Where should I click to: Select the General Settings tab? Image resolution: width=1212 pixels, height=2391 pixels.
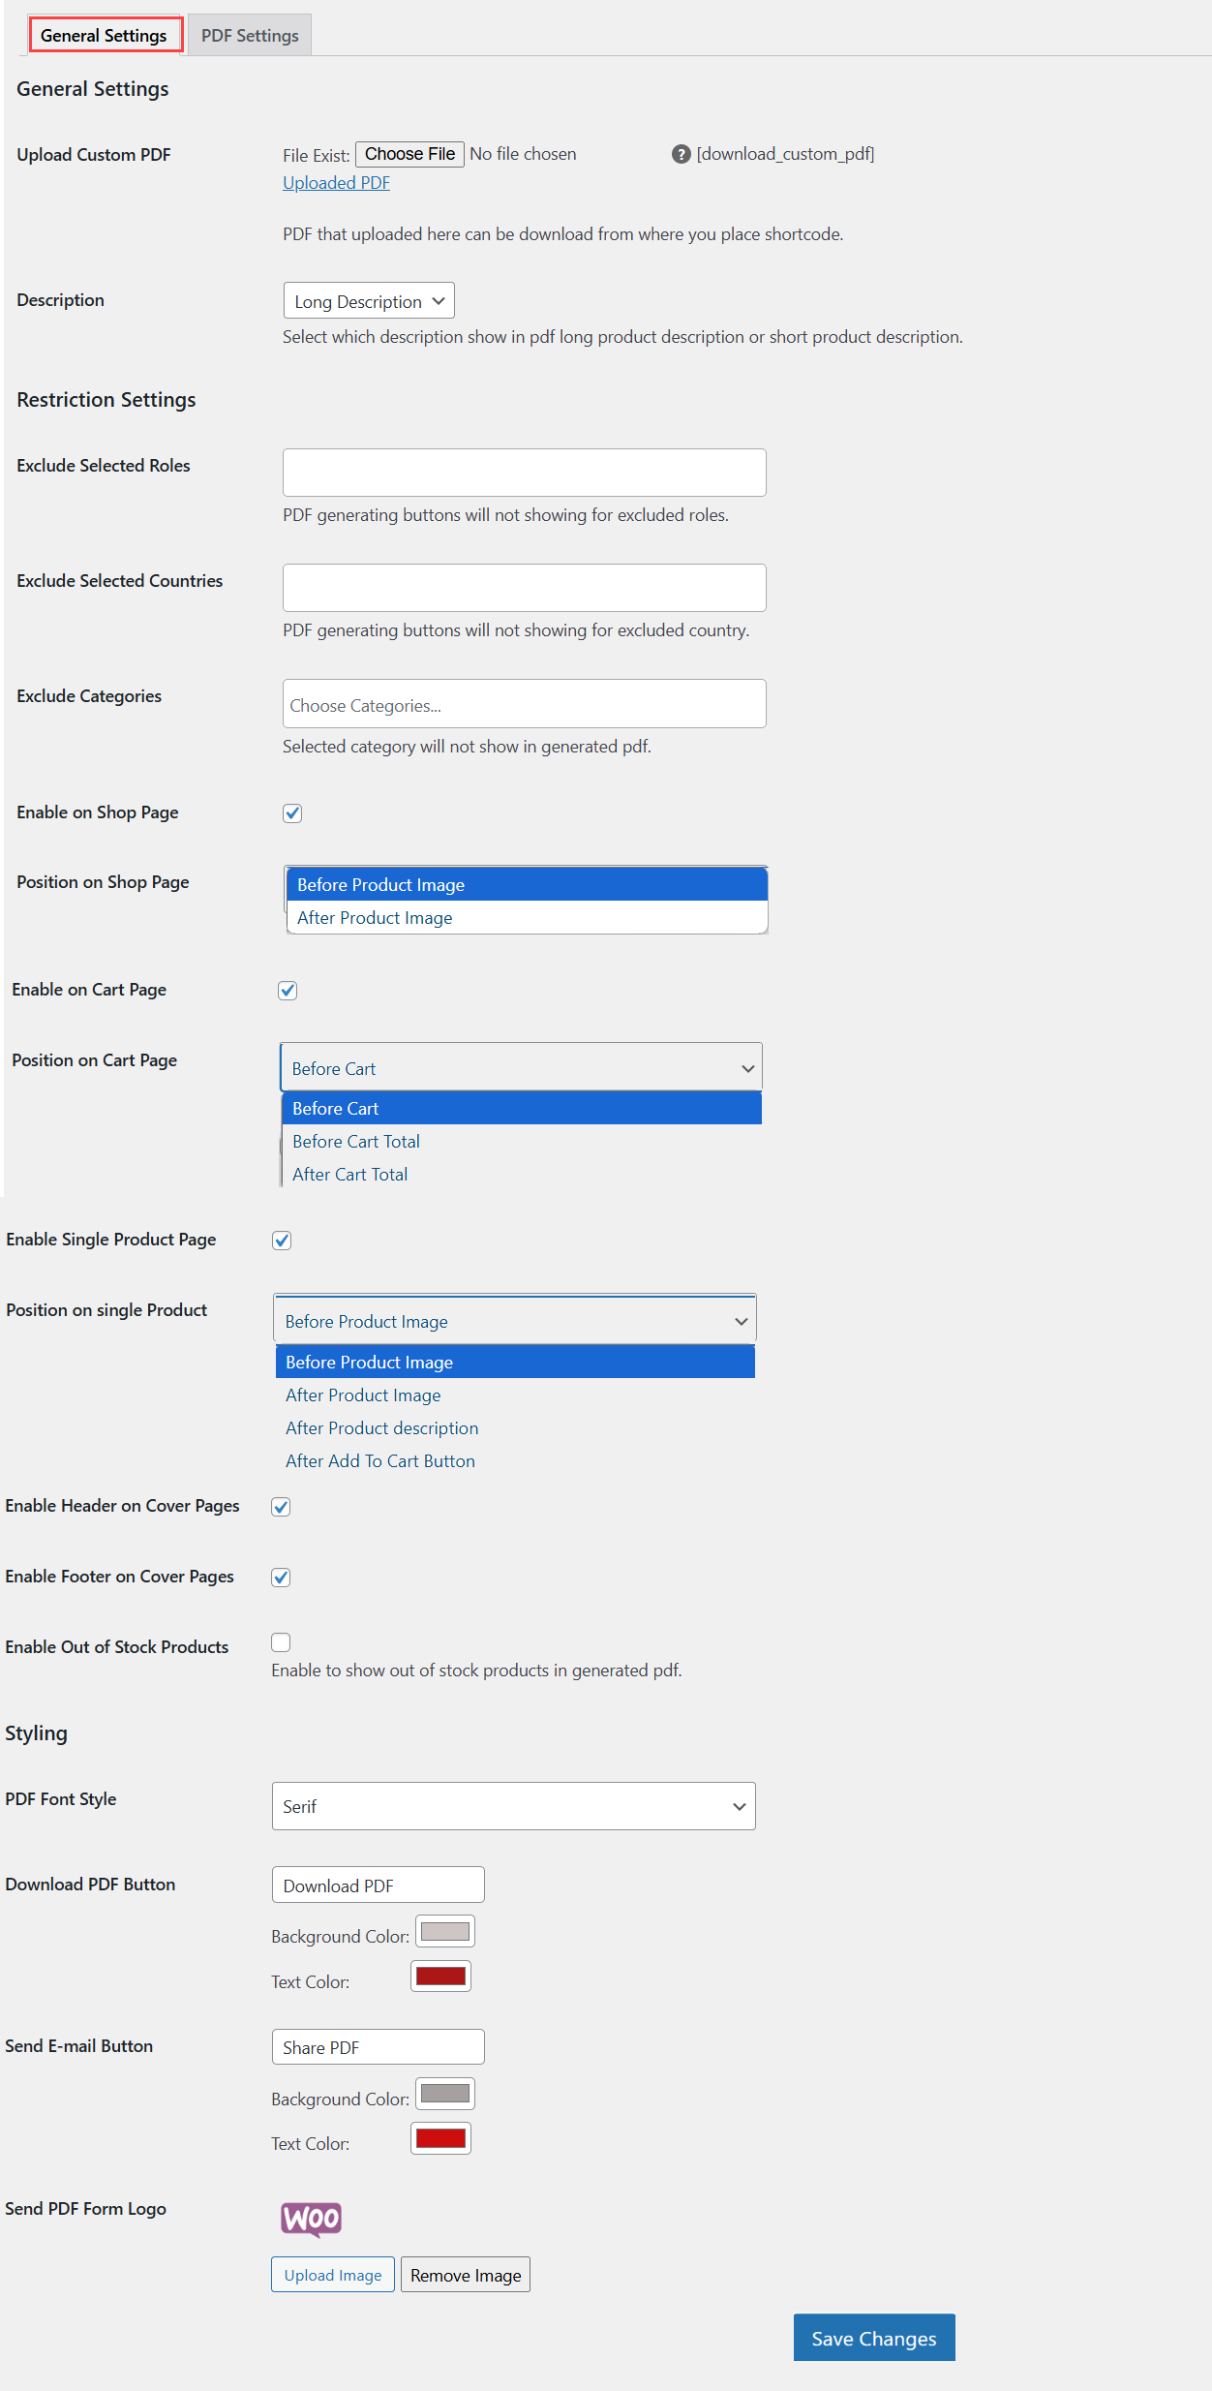coord(105,34)
